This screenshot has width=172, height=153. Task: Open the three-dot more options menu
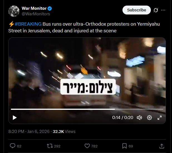(x=163, y=10)
